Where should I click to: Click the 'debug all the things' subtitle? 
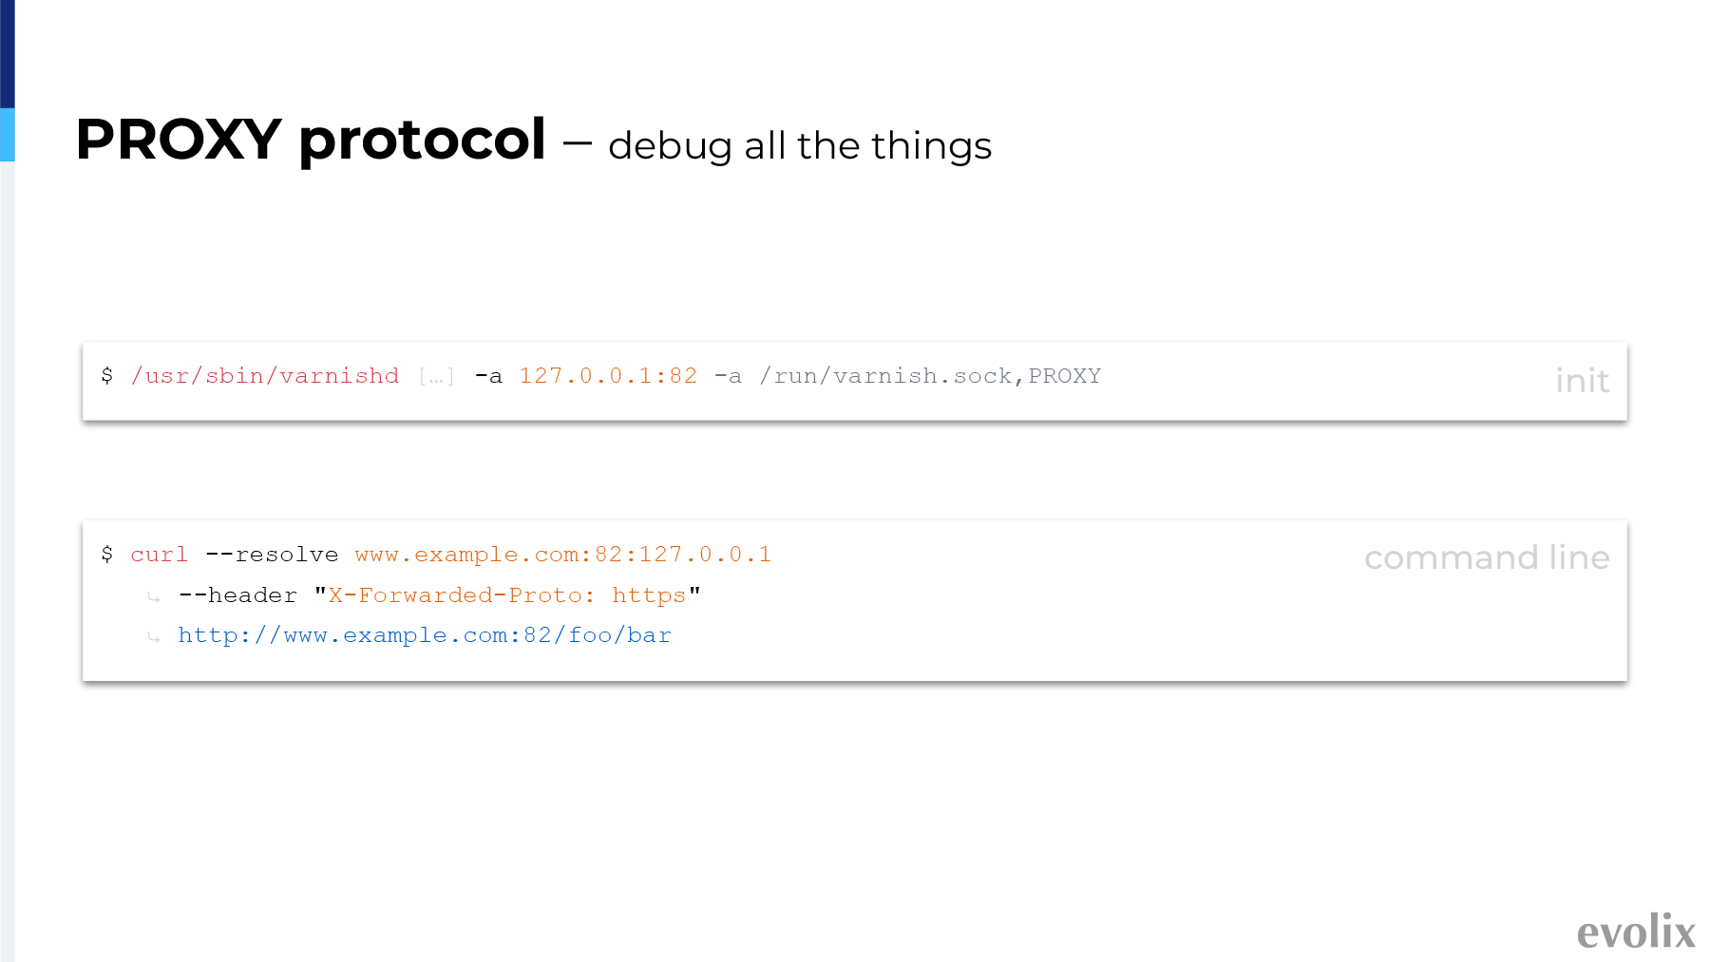tap(800, 146)
